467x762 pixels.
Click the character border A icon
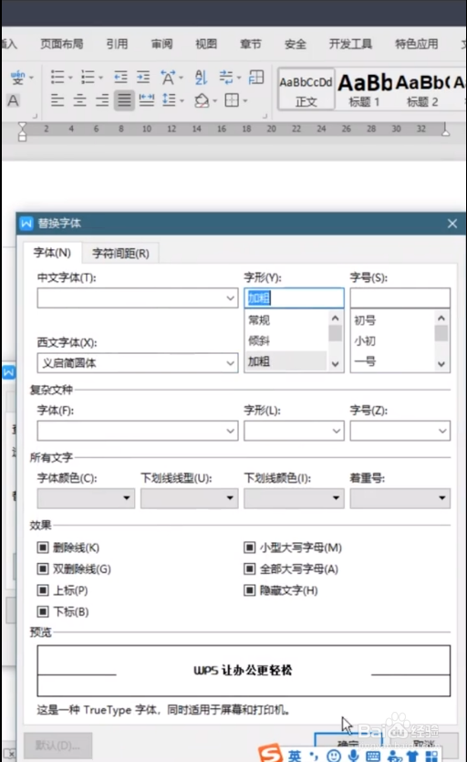[x=13, y=100]
